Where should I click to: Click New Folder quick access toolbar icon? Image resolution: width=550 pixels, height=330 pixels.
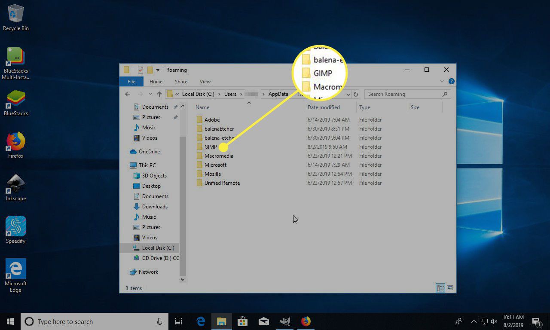click(x=150, y=70)
